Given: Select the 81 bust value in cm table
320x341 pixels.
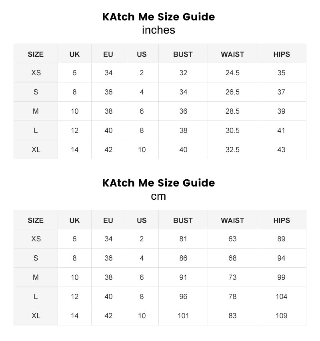Looking at the screenshot, I should 183,239.
